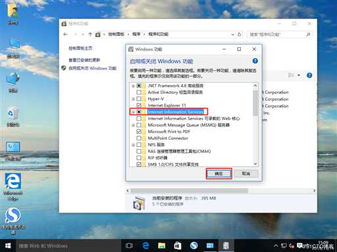The width and height of the screenshot is (337, 252).
Task: Expand Microsoft Message Queue node
Action: pos(133,125)
